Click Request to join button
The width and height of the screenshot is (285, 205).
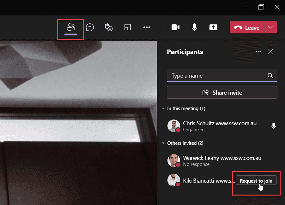click(256, 181)
